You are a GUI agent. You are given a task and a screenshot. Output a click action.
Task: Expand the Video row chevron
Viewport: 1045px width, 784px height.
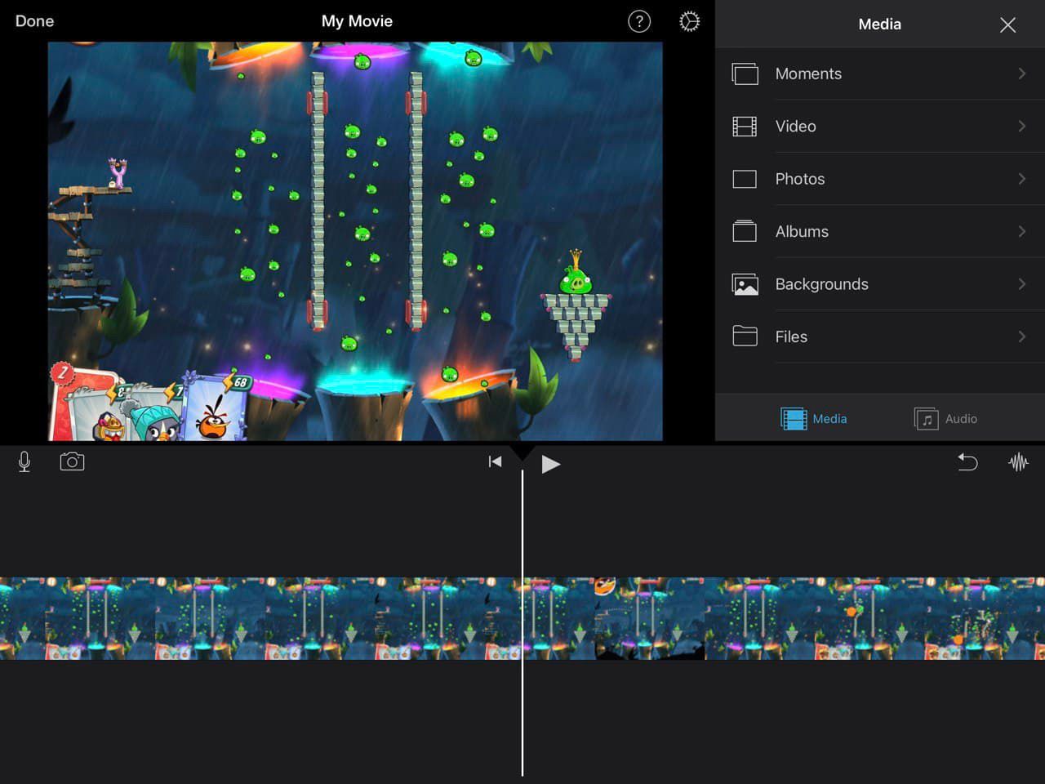click(1021, 126)
